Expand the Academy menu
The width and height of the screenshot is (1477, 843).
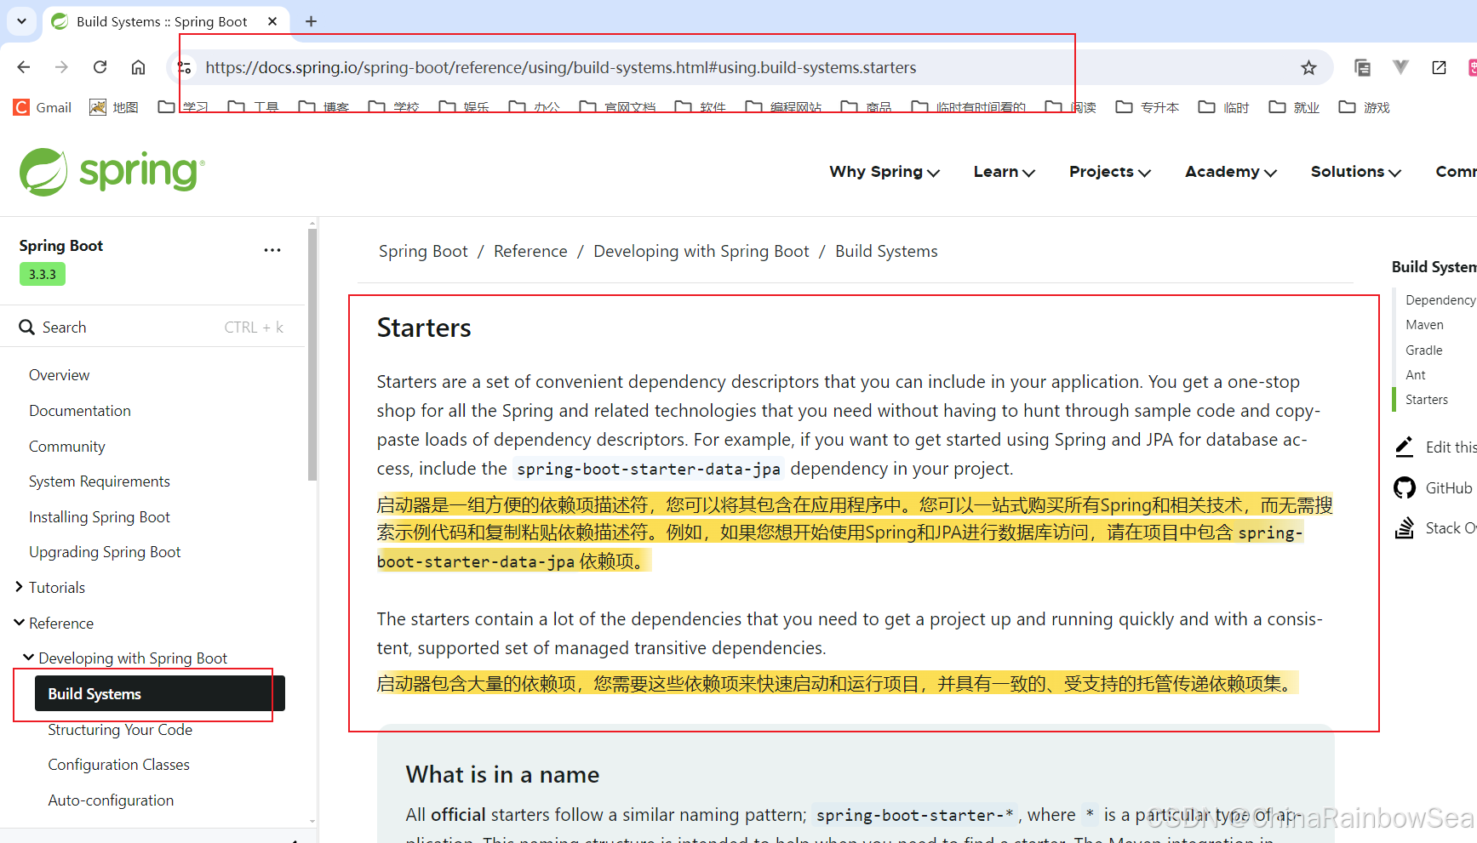tap(1231, 172)
